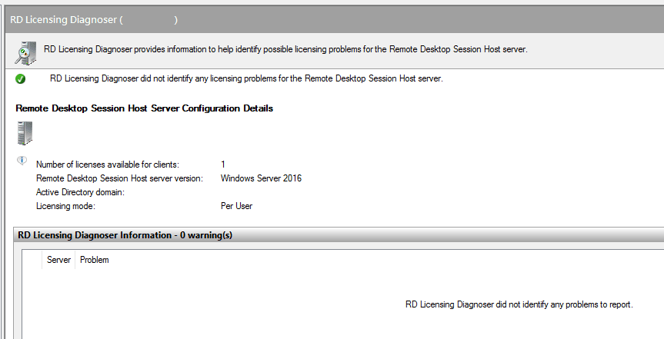
Task: Click the 'Remote Desktop Session Host server version' label
Action: (x=119, y=178)
